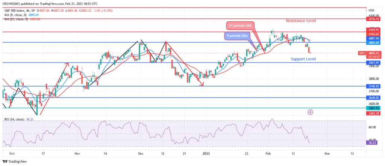Click the '9 periods EMa' blue callout
Screen dimensions: 385x166
238,36
